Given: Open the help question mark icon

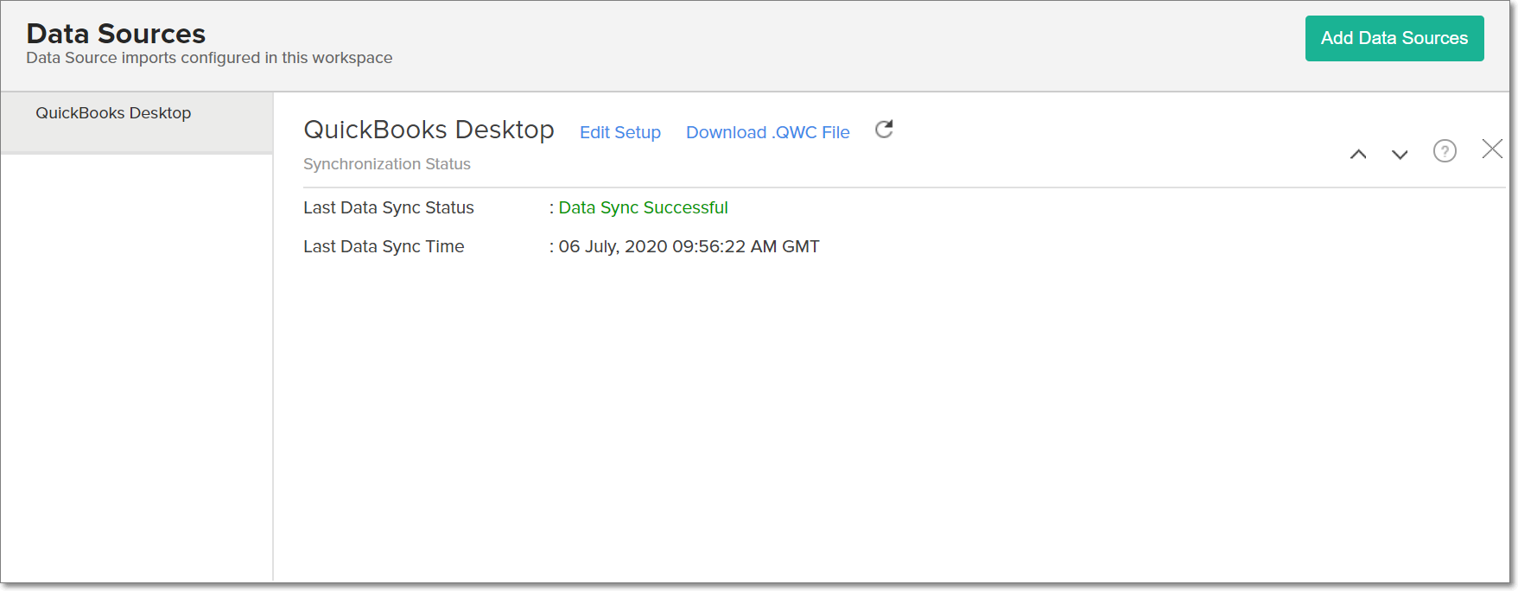Looking at the screenshot, I should (1445, 151).
